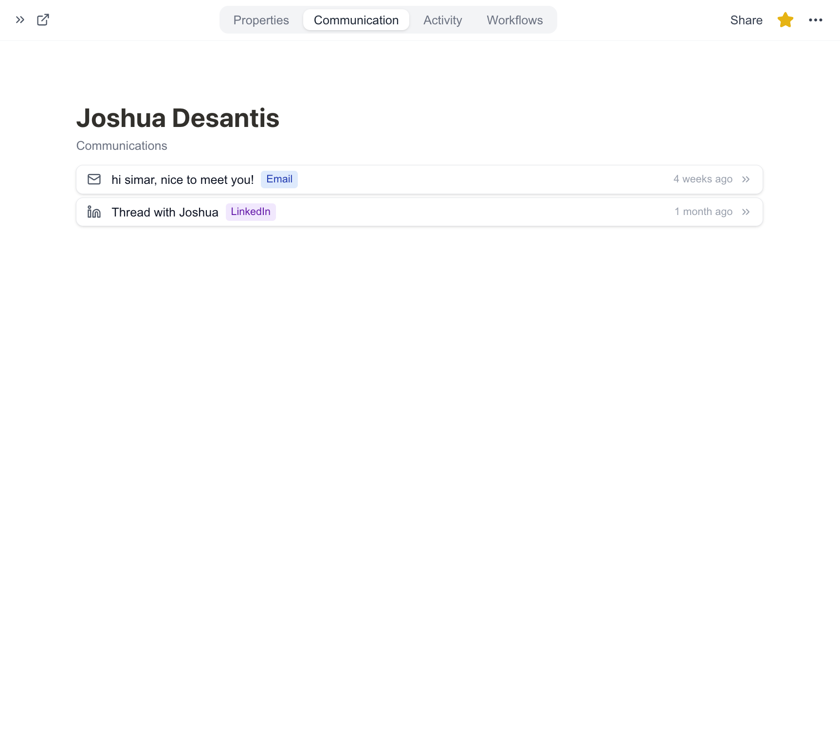Open the three-dot more options menu
840x755 pixels.
pyautogui.click(x=815, y=20)
